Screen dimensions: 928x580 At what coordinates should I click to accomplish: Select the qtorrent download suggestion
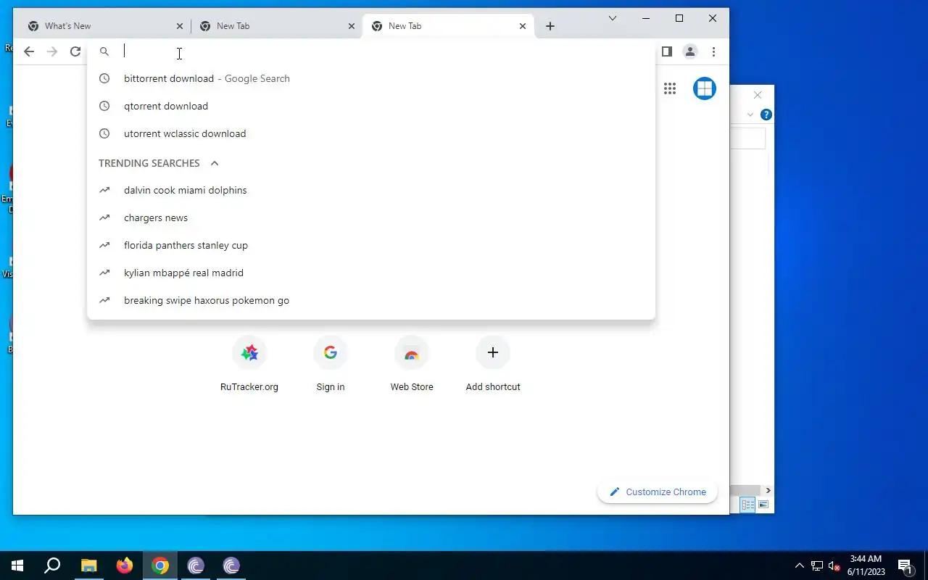[x=371, y=106]
